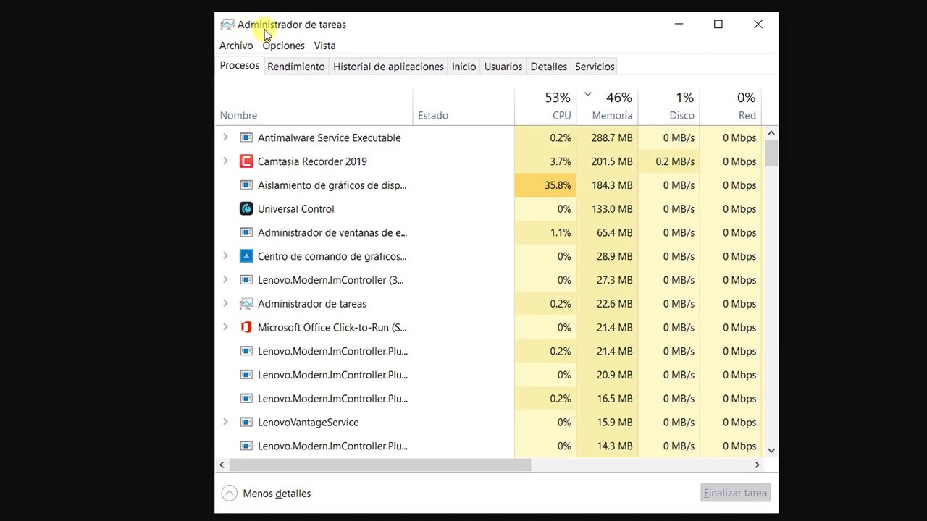Select the Universal Control app icon
The width and height of the screenshot is (927, 521).
pos(246,208)
